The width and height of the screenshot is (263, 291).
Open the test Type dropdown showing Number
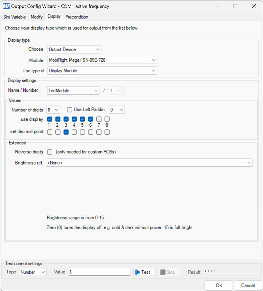(33, 272)
